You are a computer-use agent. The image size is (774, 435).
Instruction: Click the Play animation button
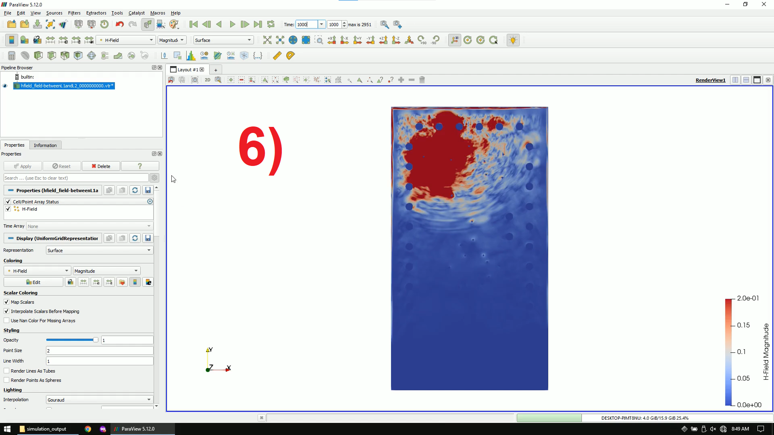232,25
